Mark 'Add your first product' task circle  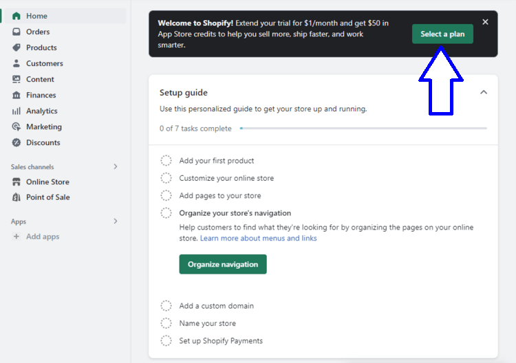tap(166, 160)
